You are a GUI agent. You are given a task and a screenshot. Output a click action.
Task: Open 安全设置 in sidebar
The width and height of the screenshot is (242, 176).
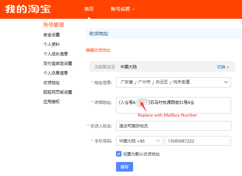pos(51,35)
